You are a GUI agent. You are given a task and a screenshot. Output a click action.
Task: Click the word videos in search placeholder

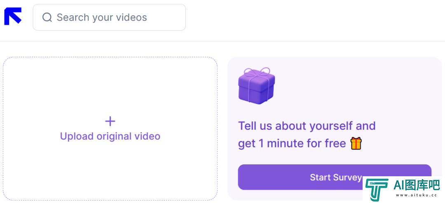click(x=132, y=18)
